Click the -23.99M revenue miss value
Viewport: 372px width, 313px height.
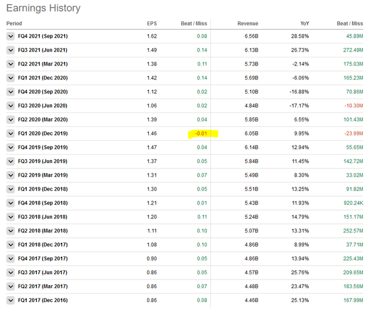click(x=353, y=134)
